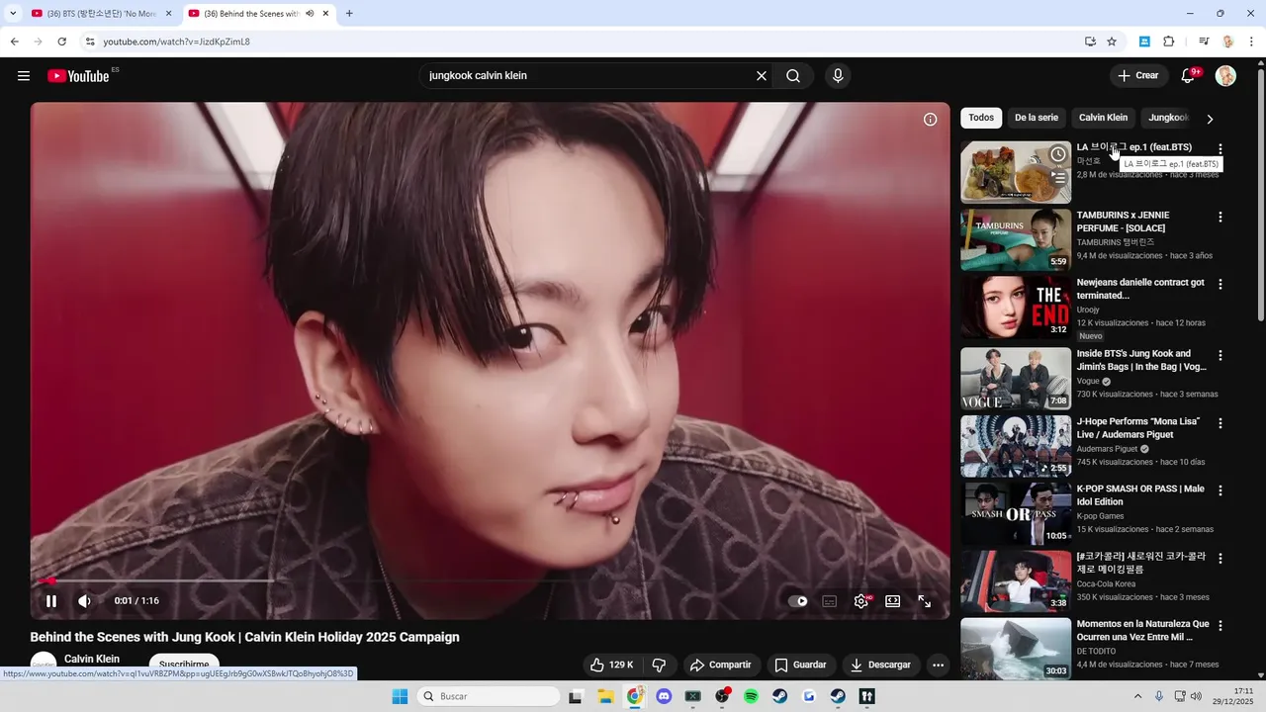Screen dimensions: 1266x712
Task: Select the Calvin Klein filter chip
Action: tap(1103, 118)
